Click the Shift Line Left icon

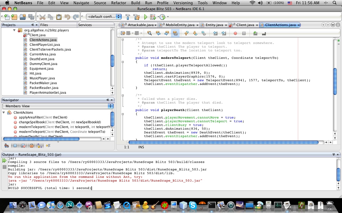coord(215,33)
